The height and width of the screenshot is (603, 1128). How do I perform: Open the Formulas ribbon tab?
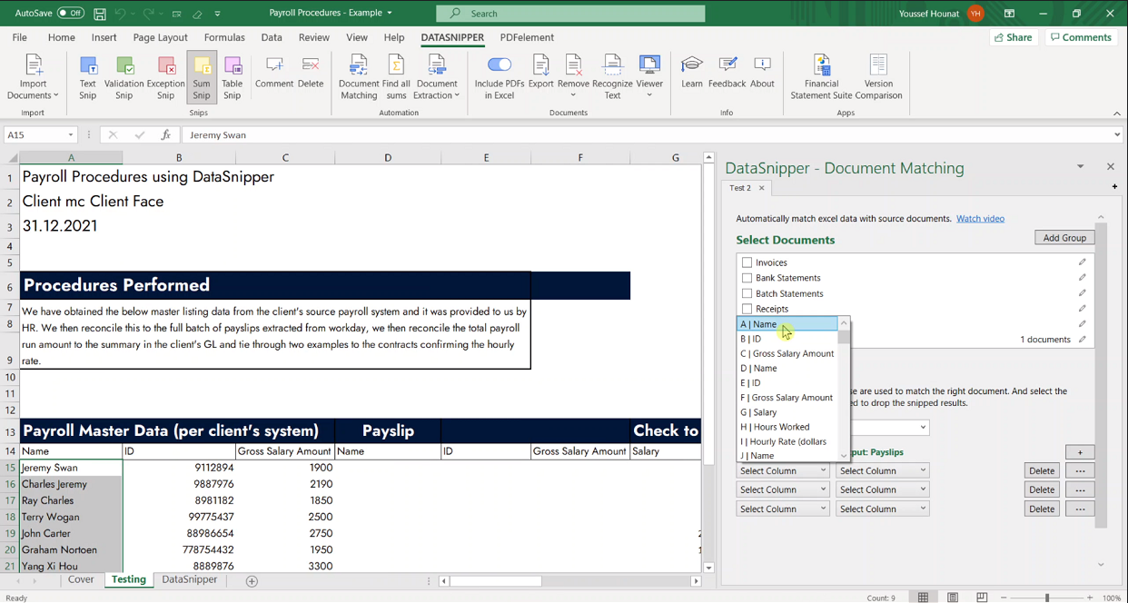pos(224,37)
